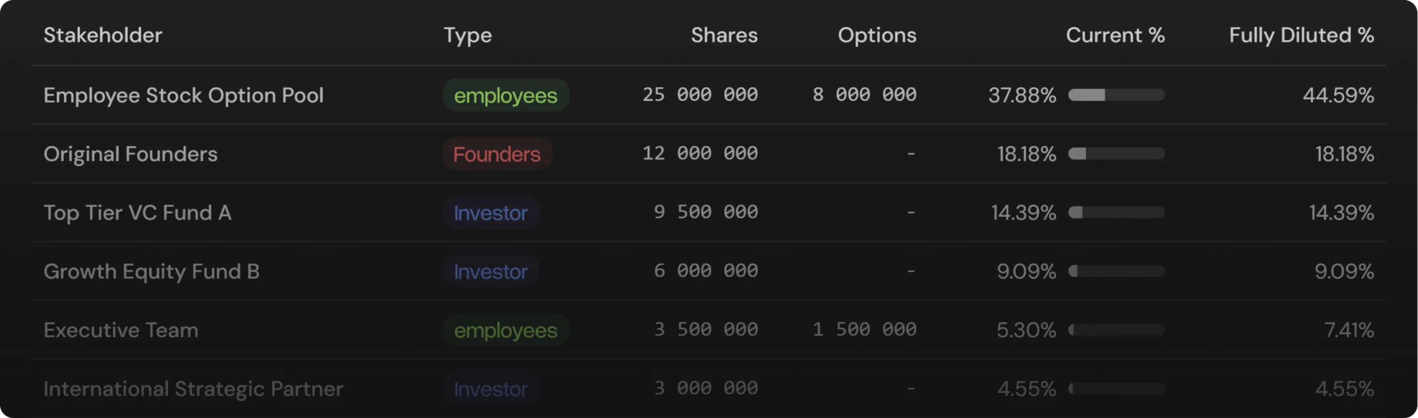Click the 8 000 000 options value

point(864,95)
